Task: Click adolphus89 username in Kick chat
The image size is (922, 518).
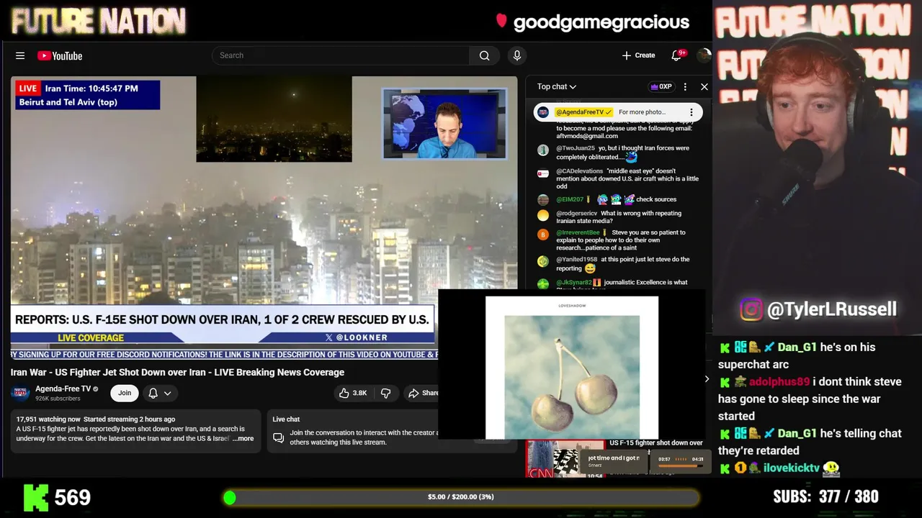Action: coord(779,381)
